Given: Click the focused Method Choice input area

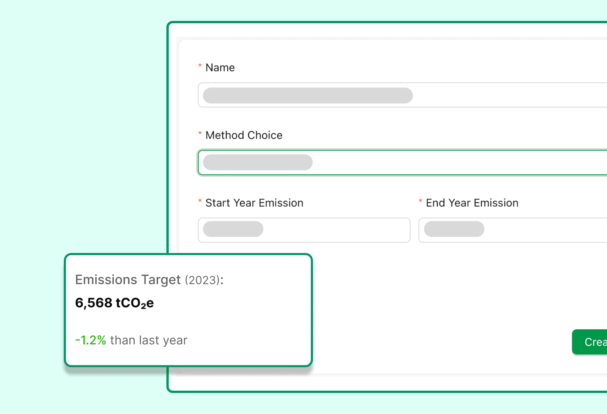Looking at the screenshot, I should point(258,162).
